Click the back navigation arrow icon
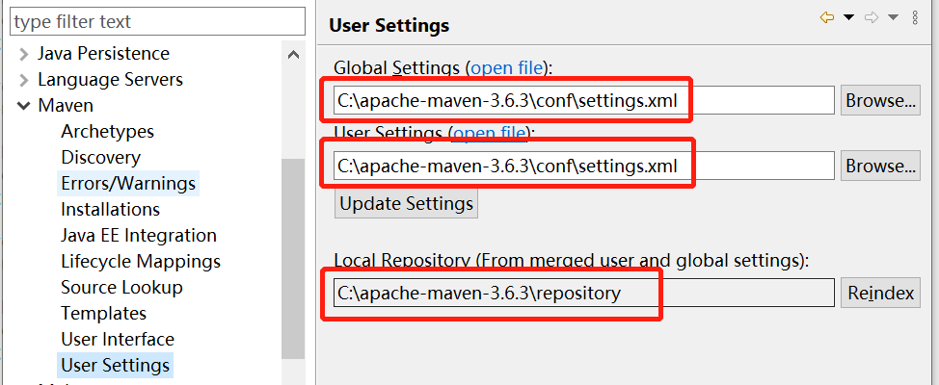 [827, 17]
